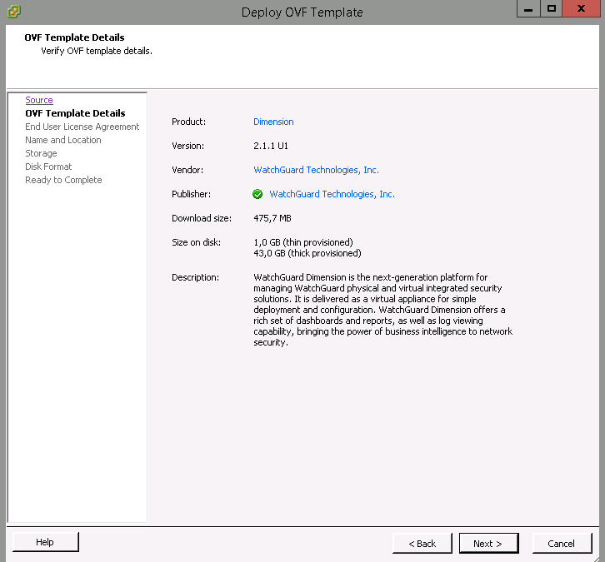Select End User License Agreement step
605x562 pixels.
pyautogui.click(x=82, y=127)
